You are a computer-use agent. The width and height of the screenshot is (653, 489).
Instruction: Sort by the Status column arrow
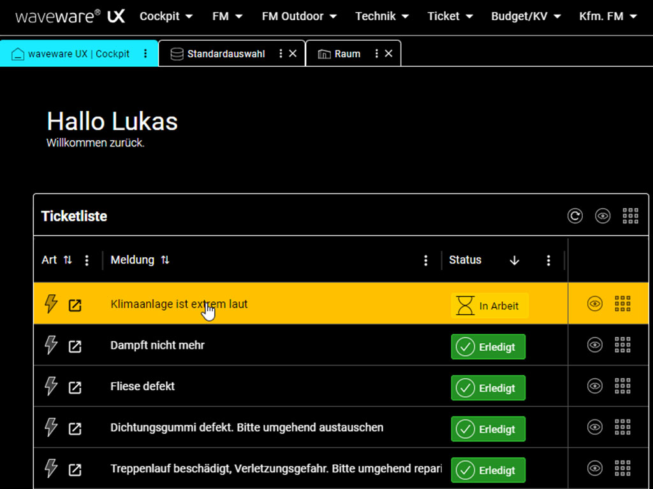tap(515, 260)
